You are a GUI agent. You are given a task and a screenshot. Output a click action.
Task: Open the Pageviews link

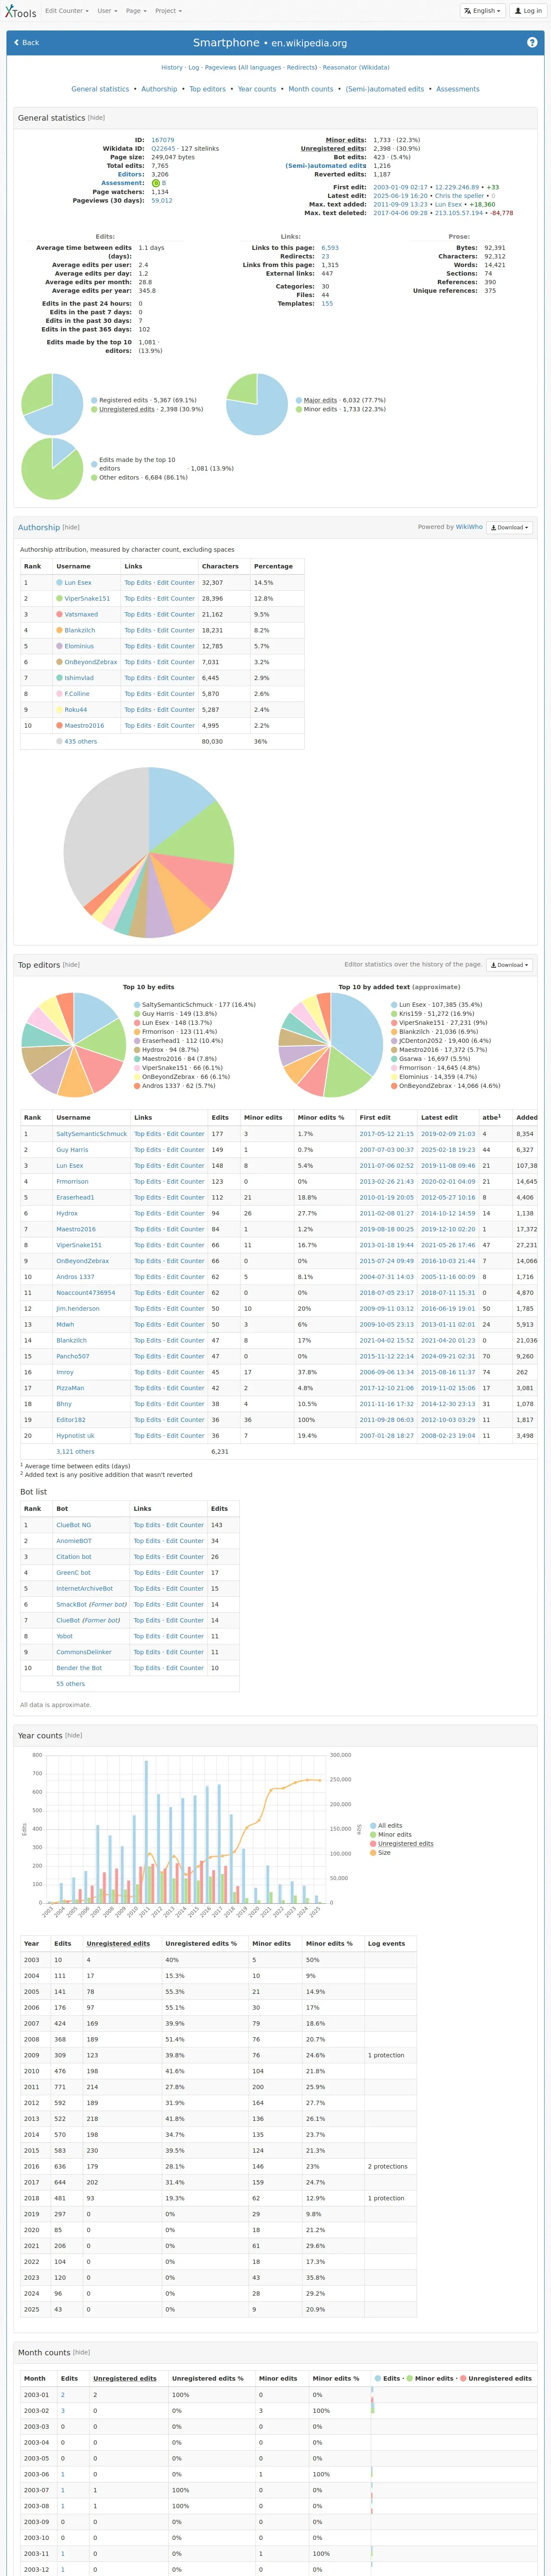tap(220, 67)
